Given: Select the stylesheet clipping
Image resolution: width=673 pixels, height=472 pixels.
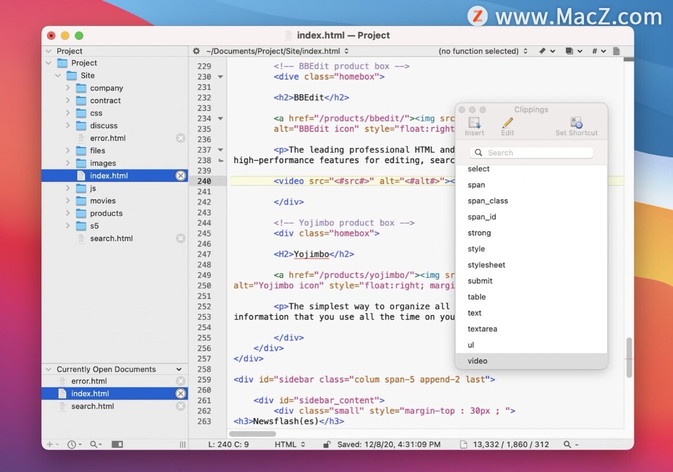Looking at the screenshot, I should point(531,265).
